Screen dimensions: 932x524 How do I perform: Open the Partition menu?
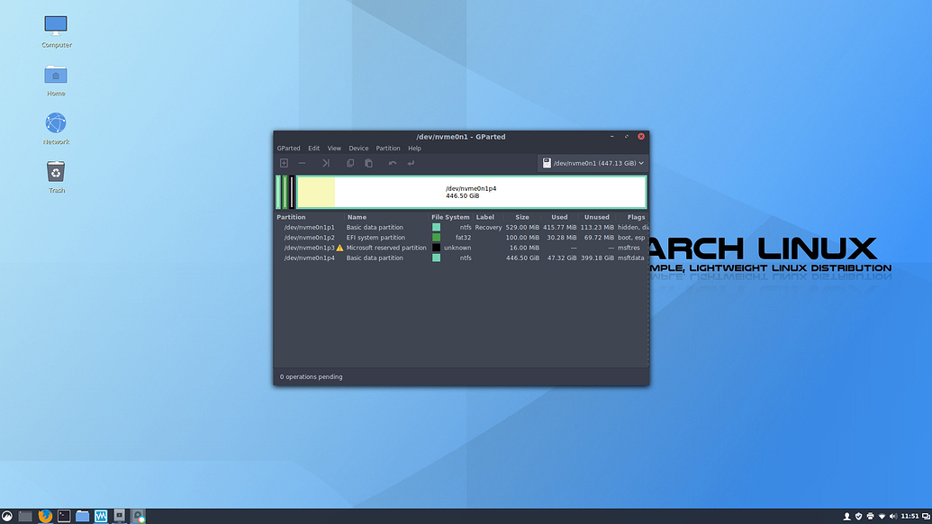pos(388,149)
